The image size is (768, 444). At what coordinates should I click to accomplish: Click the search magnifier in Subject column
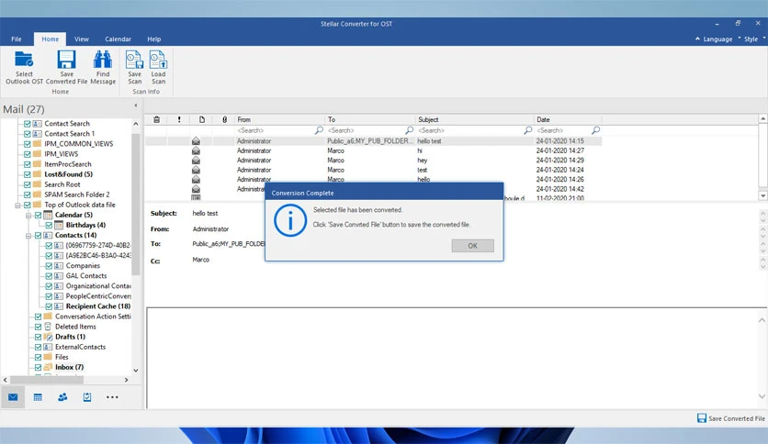(x=527, y=130)
